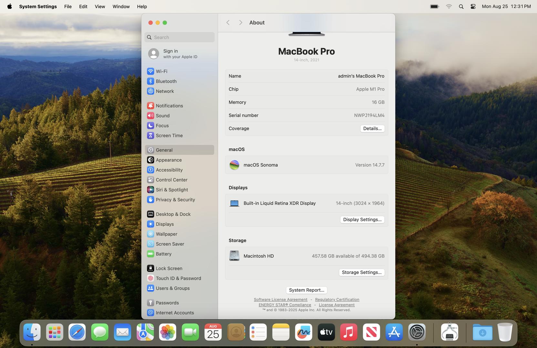
Task: Select Appearance in the sidebar
Action: tap(179, 160)
